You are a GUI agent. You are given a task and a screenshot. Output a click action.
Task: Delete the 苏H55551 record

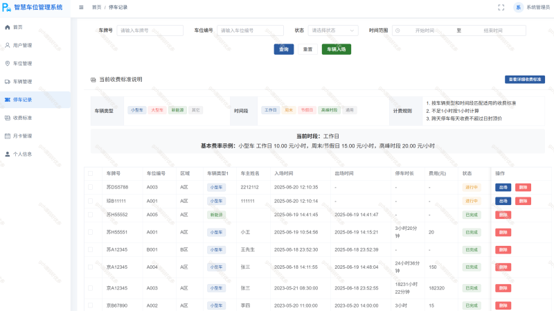[x=503, y=232]
